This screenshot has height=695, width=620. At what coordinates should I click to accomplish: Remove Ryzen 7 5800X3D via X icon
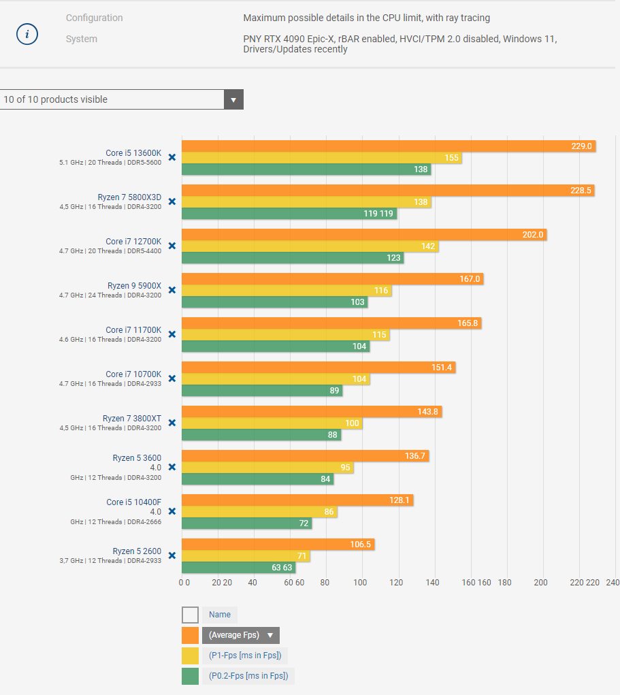(x=172, y=201)
